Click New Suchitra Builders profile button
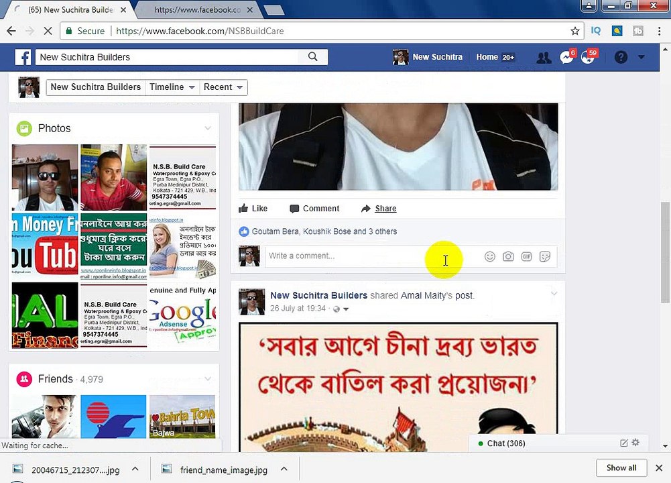This screenshot has width=671, height=483. (95, 87)
